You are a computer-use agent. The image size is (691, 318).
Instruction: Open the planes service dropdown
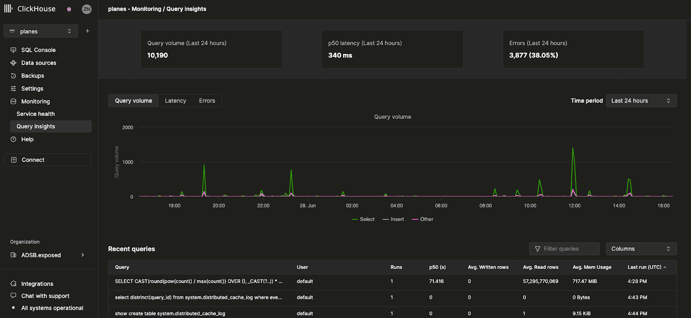point(41,31)
